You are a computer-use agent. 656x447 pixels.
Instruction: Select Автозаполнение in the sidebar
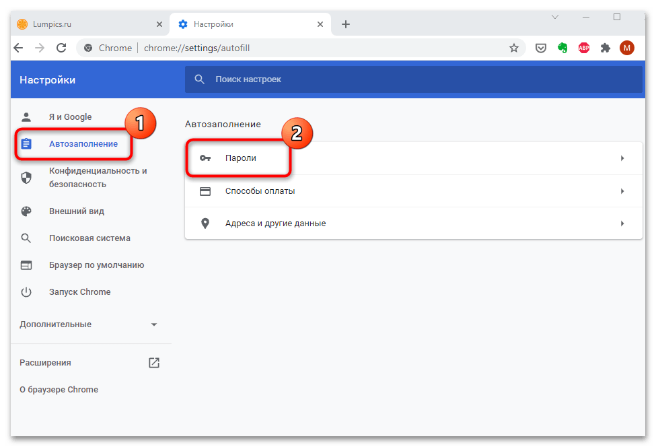(x=83, y=144)
